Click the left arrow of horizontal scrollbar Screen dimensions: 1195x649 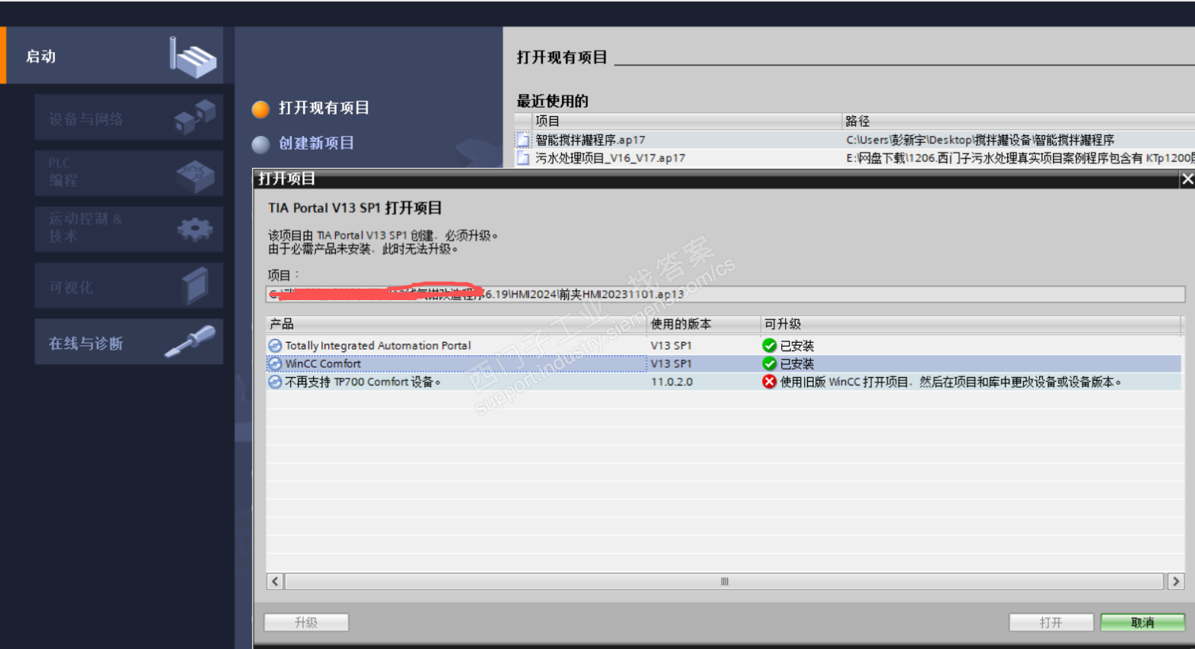point(275,582)
